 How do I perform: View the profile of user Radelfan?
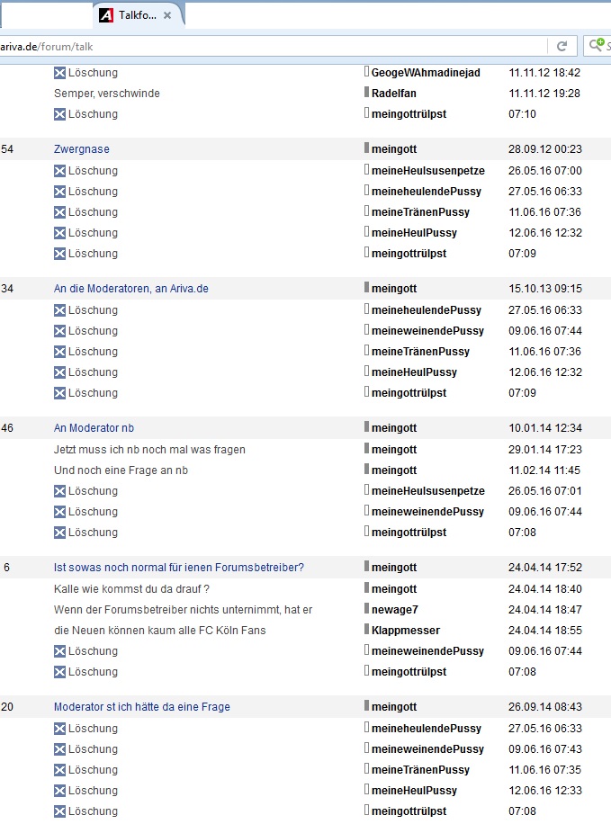tap(393, 94)
